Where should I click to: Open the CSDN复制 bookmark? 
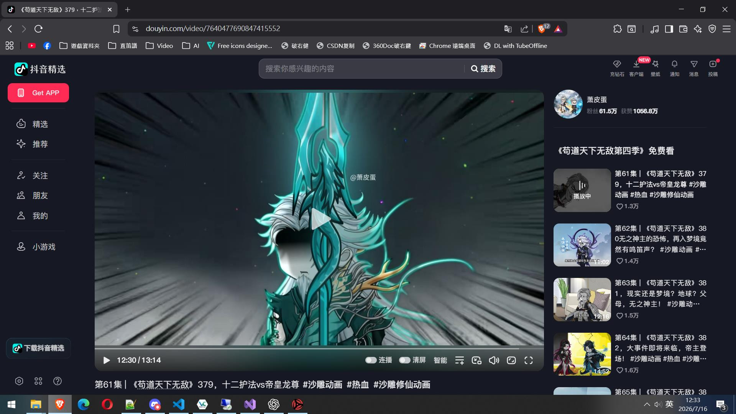(335, 46)
